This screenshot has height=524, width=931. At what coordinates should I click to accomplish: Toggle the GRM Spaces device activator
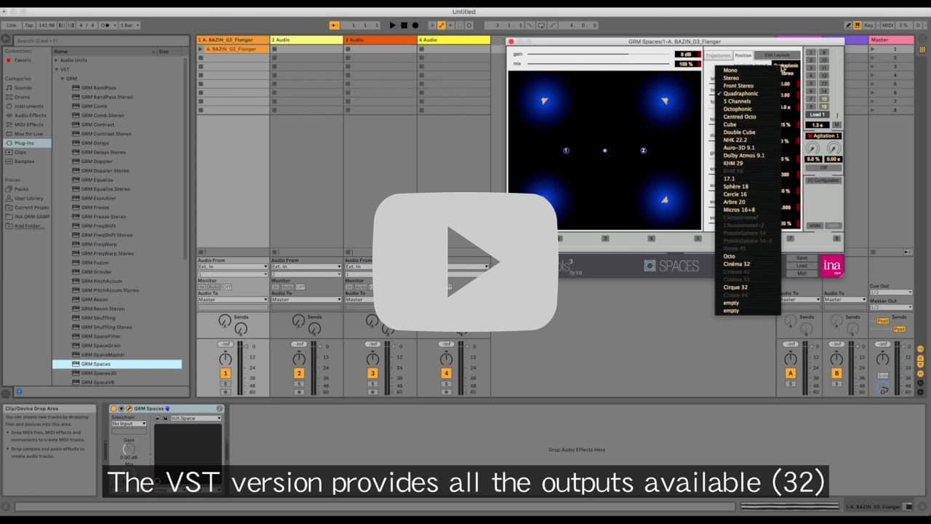[114, 409]
